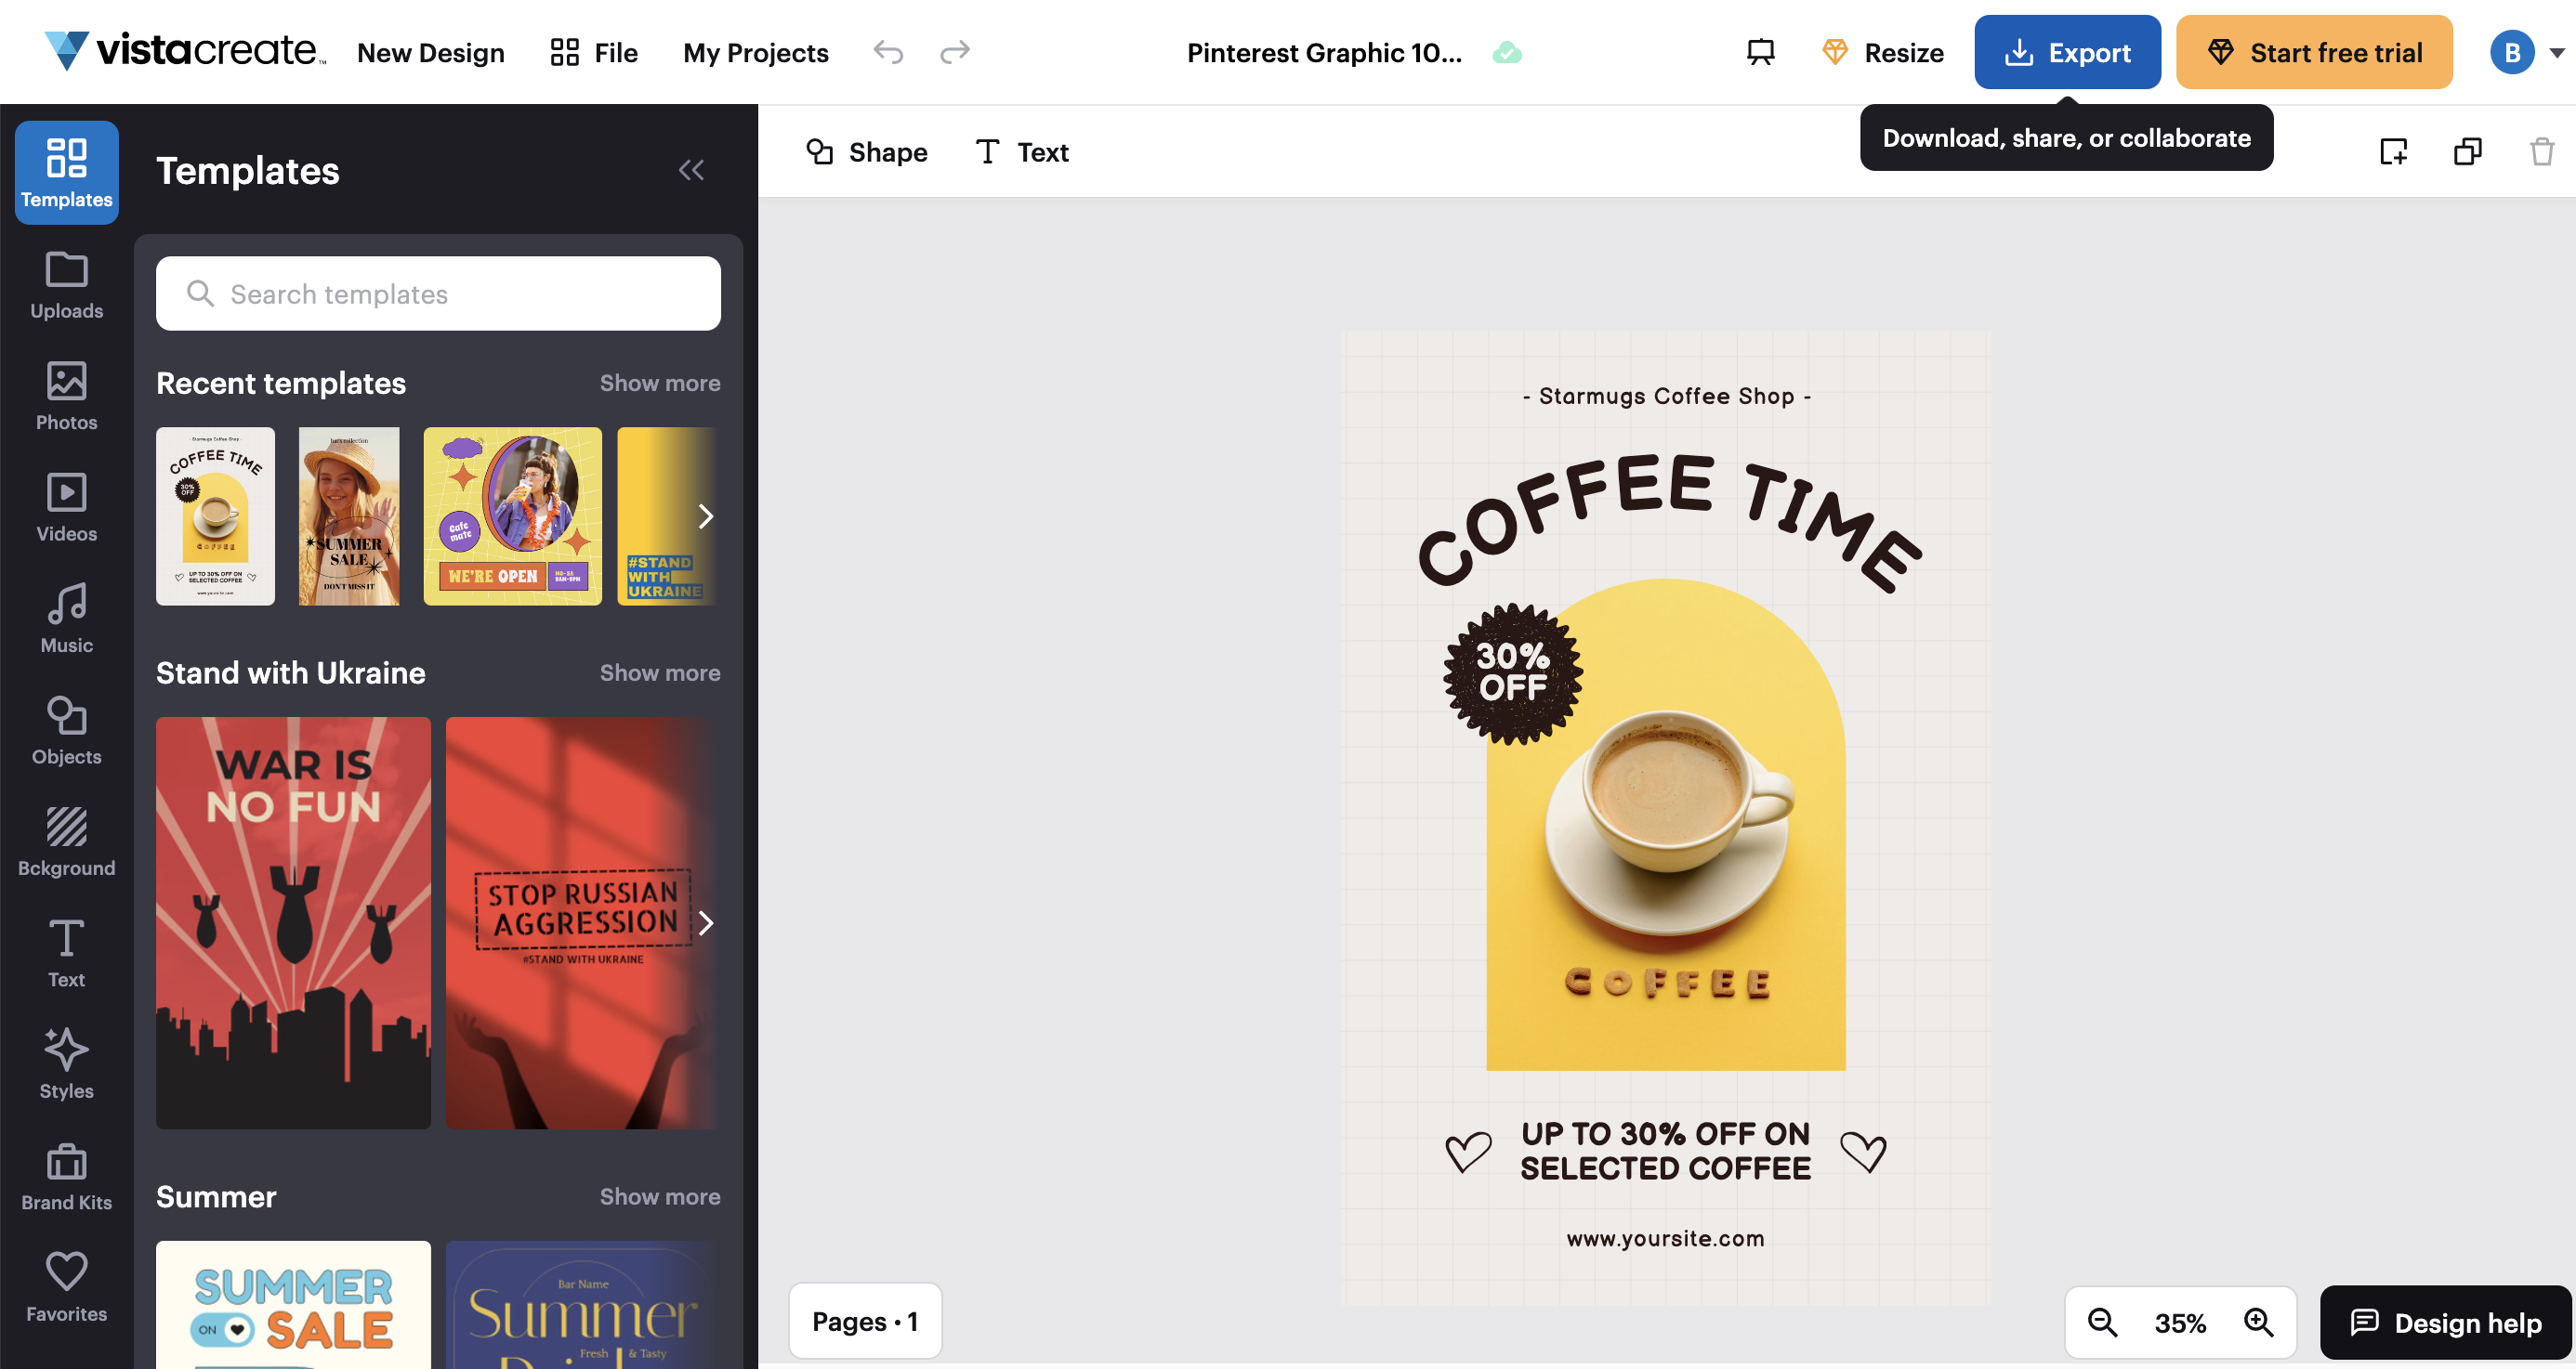Select the UP TO 30% OFF text

(1665, 1151)
